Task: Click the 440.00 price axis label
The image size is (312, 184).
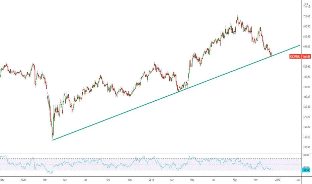Action: 306,87
